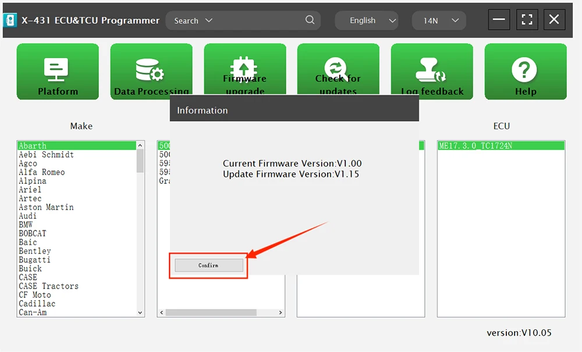
Task: Open the English language dropdown
Action: 366,20
